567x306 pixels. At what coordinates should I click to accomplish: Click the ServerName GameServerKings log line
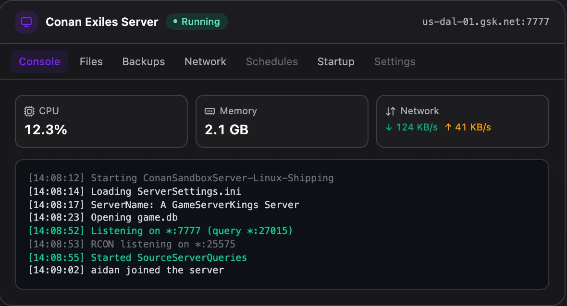(x=164, y=205)
